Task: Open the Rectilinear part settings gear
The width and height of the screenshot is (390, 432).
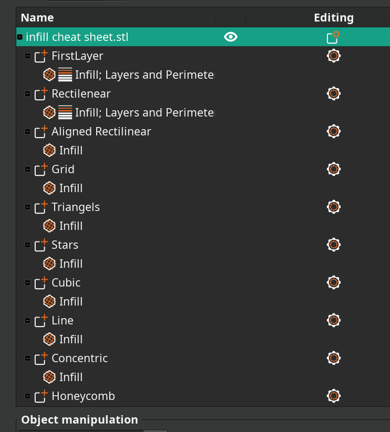Action: (x=333, y=93)
